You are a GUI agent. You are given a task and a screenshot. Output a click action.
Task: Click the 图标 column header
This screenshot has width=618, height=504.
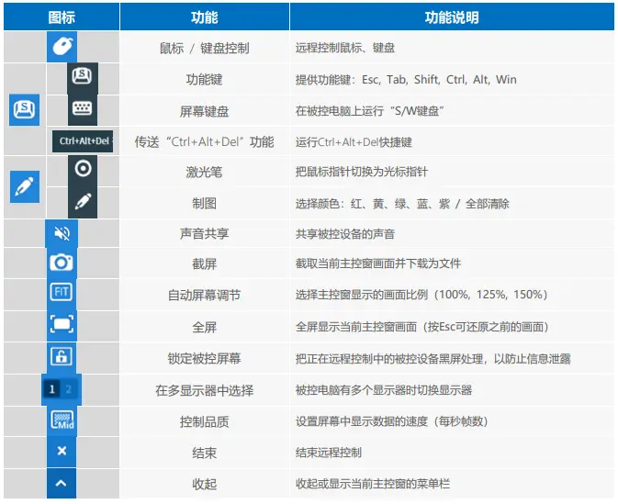[62, 17]
